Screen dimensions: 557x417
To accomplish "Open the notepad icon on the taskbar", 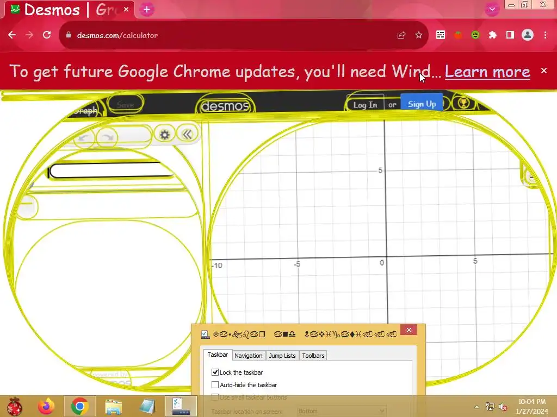I will [147, 406].
